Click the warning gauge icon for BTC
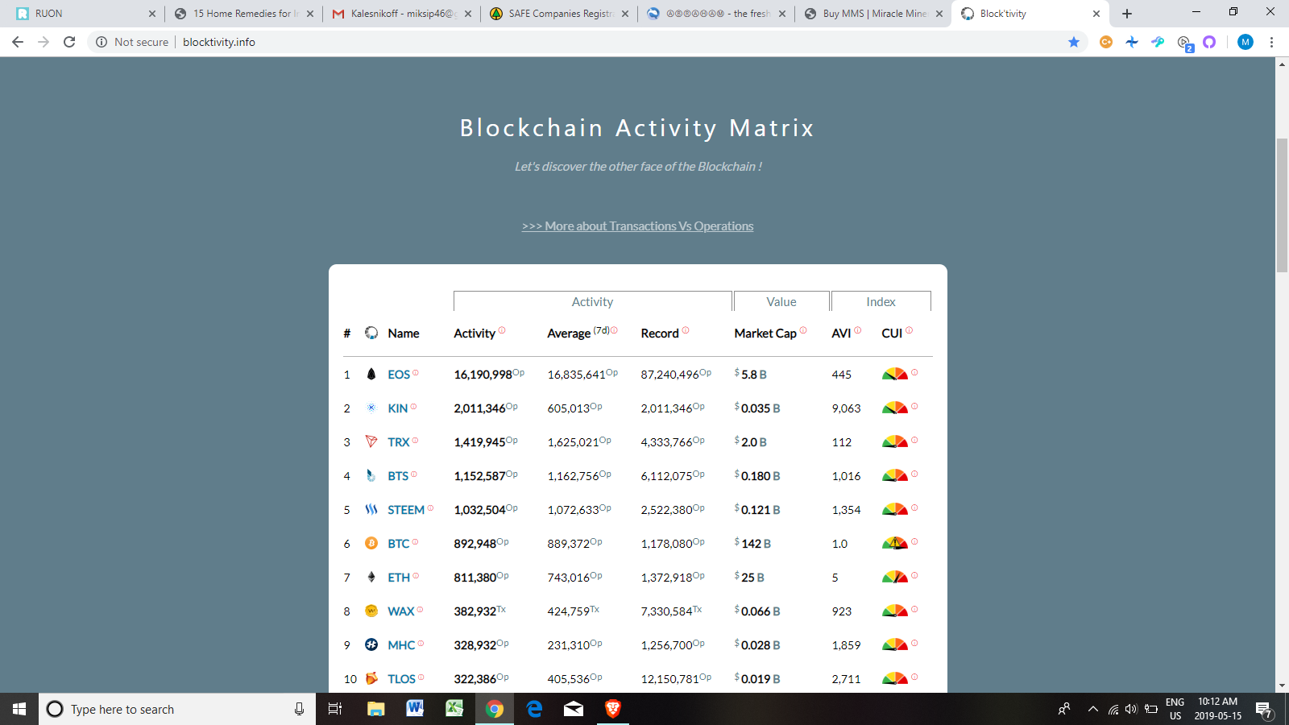 pyautogui.click(x=896, y=542)
